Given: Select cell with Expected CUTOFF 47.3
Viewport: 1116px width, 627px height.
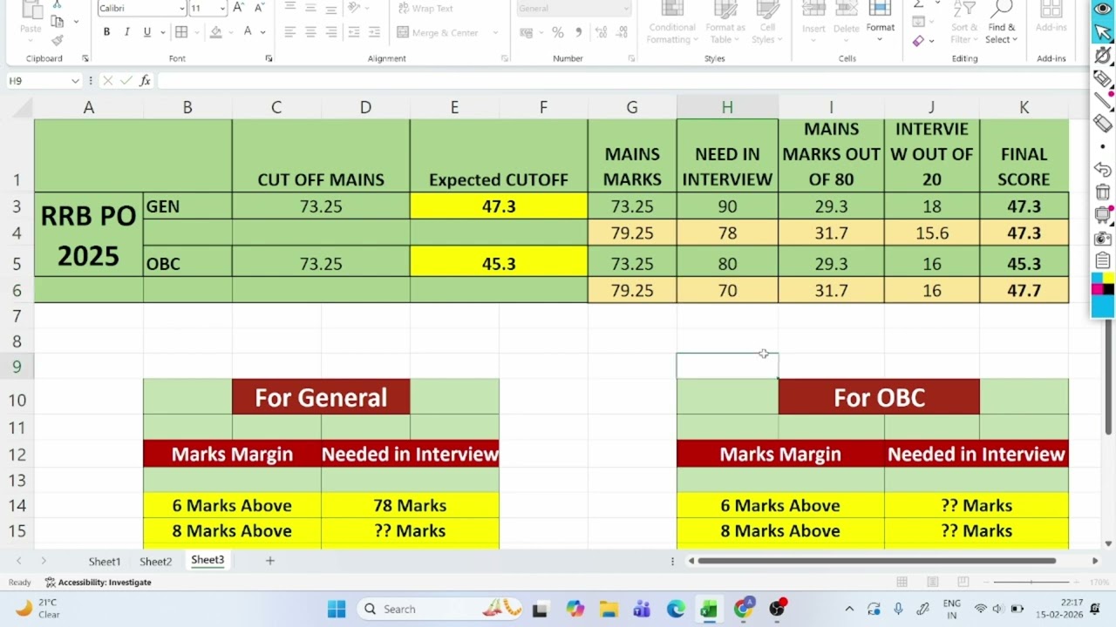Looking at the screenshot, I should 499,206.
